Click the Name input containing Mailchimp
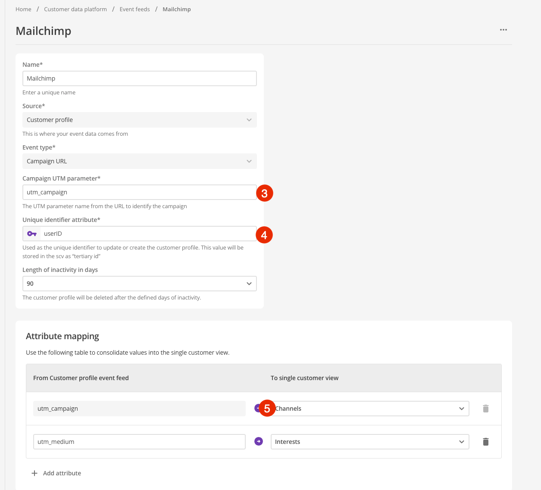541x490 pixels. pyautogui.click(x=140, y=78)
